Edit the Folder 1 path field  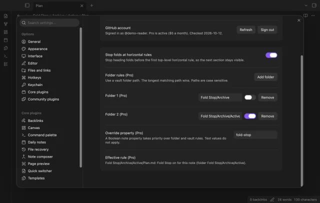point(220,97)
